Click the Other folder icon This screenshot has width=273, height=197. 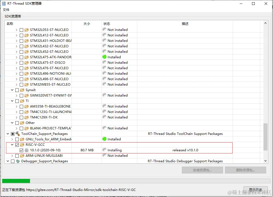22,123
